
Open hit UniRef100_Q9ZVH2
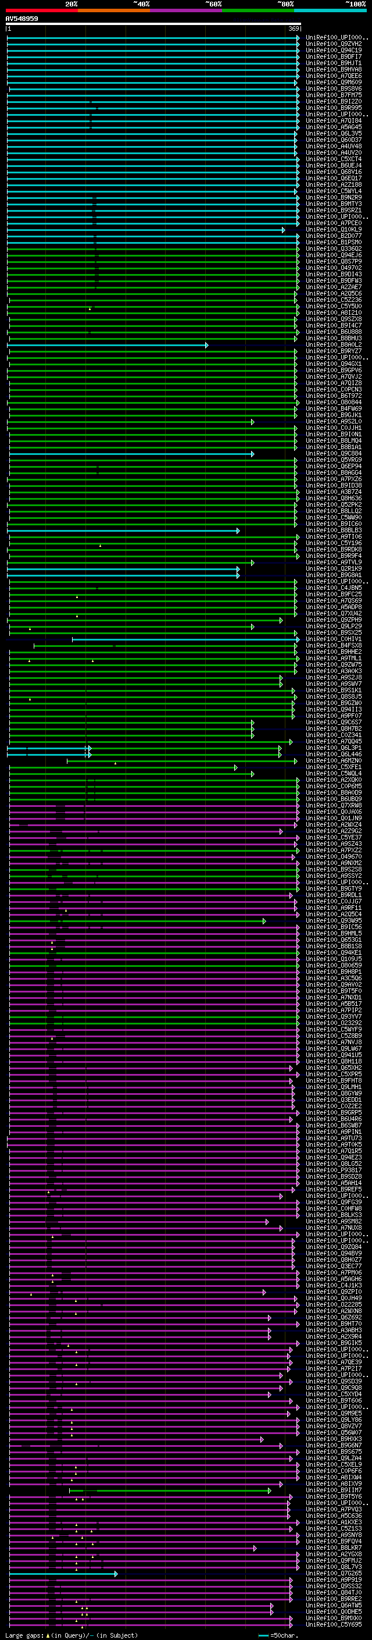[x=334, y=45]
